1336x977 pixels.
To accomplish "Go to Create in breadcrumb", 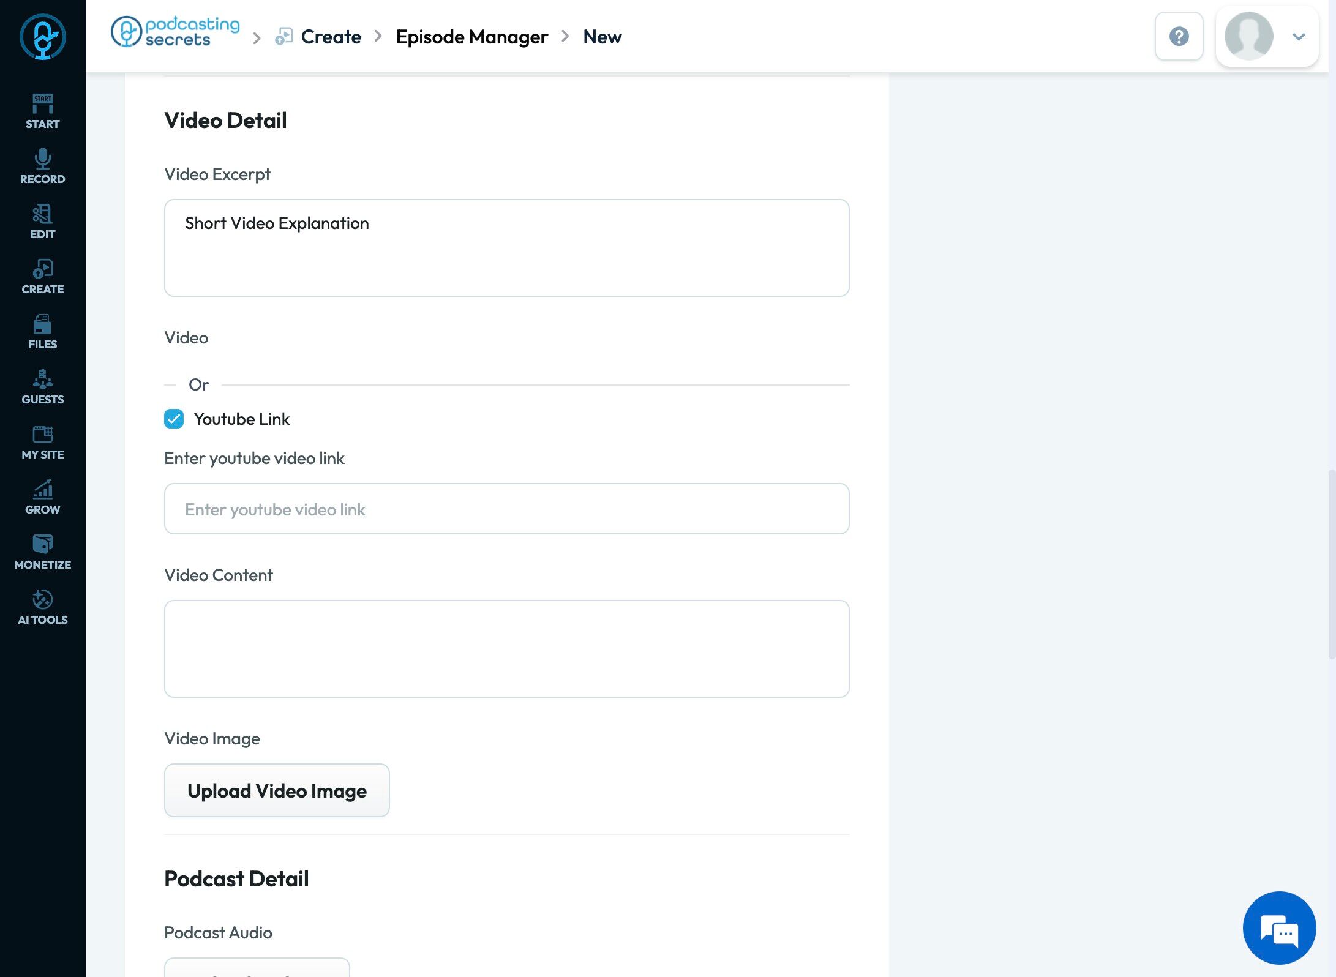I will [331, 37].
